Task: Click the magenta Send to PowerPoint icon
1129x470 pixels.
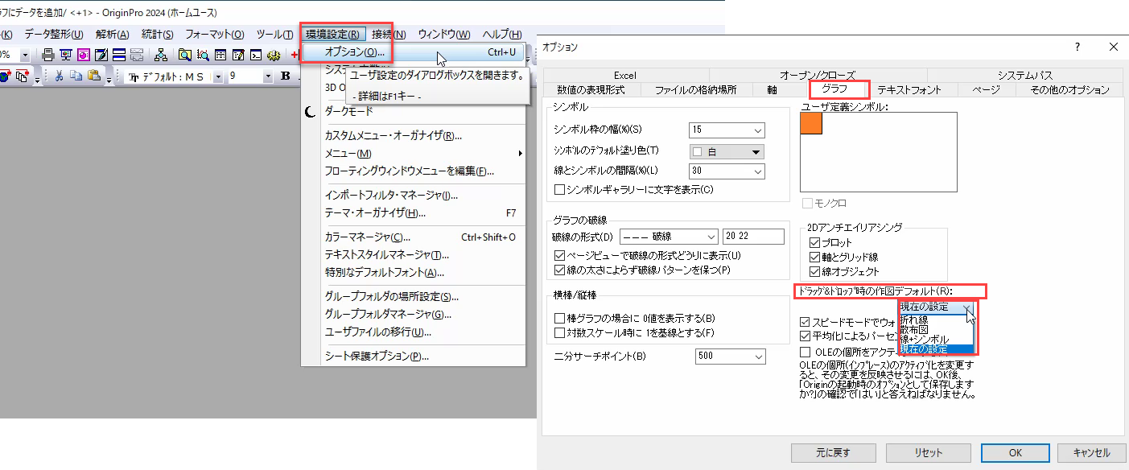Action: click(84, 55)
